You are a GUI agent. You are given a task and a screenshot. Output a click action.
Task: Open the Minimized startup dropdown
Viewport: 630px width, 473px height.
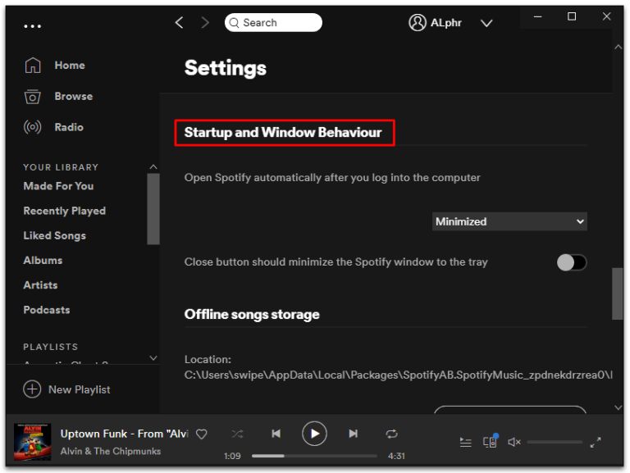coord(509,221)
